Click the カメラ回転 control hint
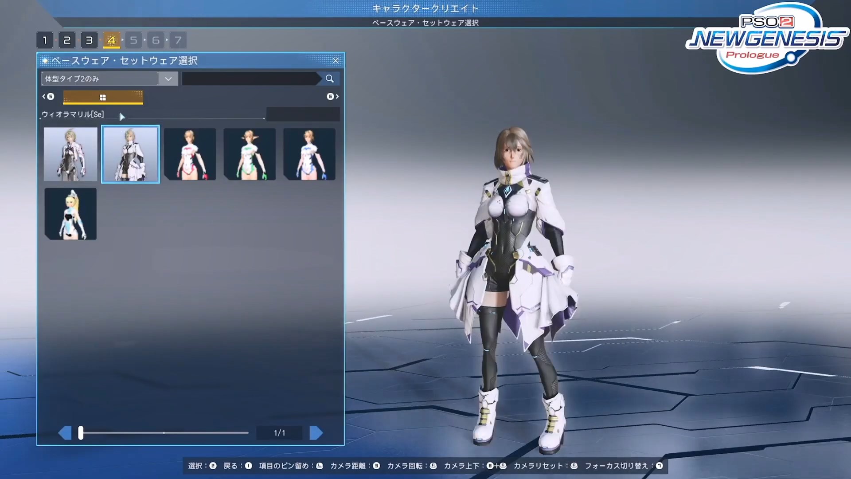The height and width of the screenshot is (479, 851). pos(412,466)
